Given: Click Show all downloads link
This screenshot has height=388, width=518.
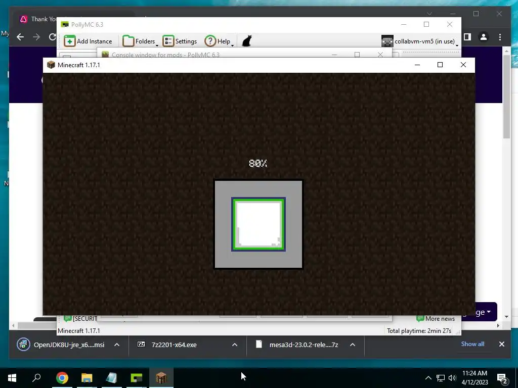Looking at the screenshot, I should click(472, 344).
